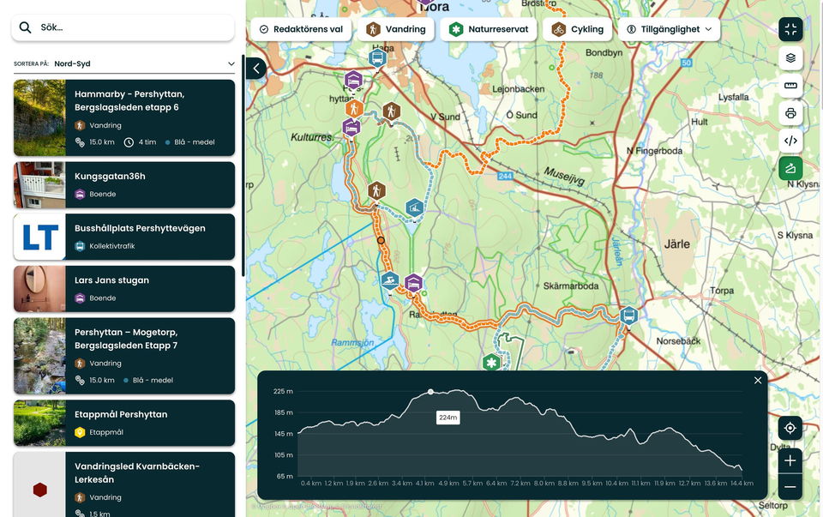
Task: Close the elevation profile panel
Action: (757, 381)
